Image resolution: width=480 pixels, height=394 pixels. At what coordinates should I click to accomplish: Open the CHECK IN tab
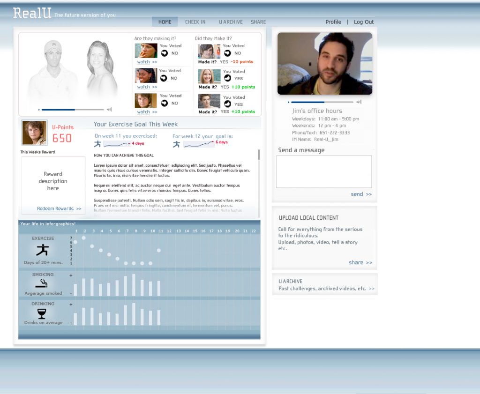pos(195,22)
